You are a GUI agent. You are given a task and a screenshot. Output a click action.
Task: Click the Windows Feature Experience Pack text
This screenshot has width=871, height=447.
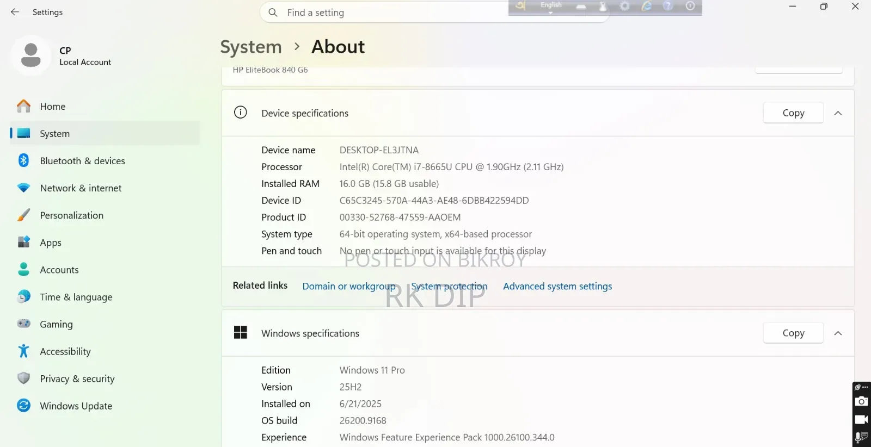pyautogui.click(x=447, y=438)
